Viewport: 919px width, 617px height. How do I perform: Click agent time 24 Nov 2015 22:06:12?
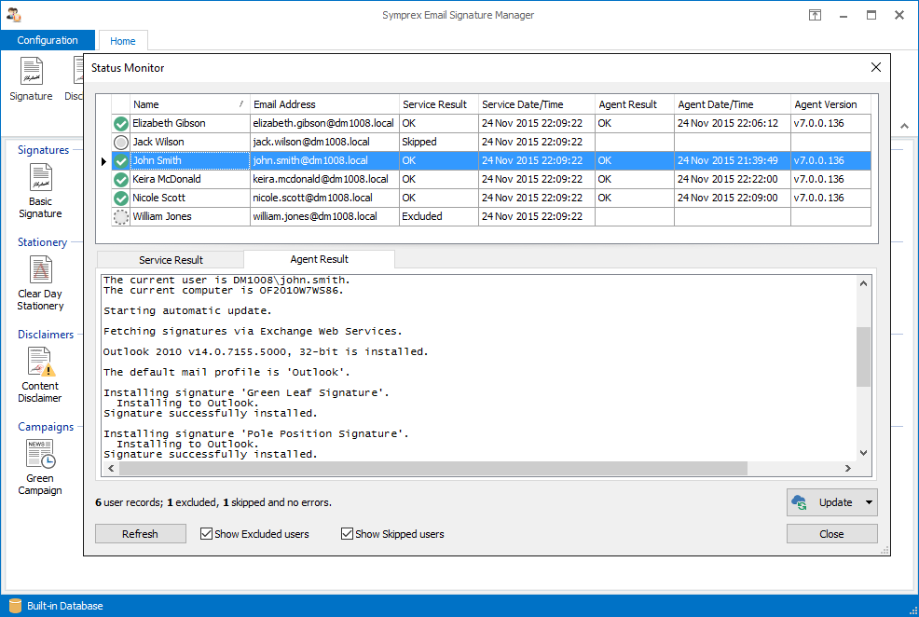[x=732, y=123]
